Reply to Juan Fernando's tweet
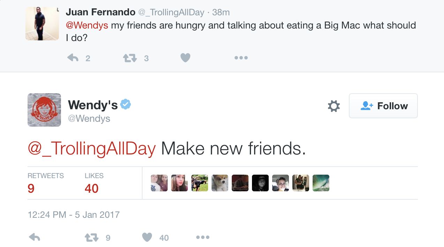This screenshot has height=247, width=444. coord(73,58)
